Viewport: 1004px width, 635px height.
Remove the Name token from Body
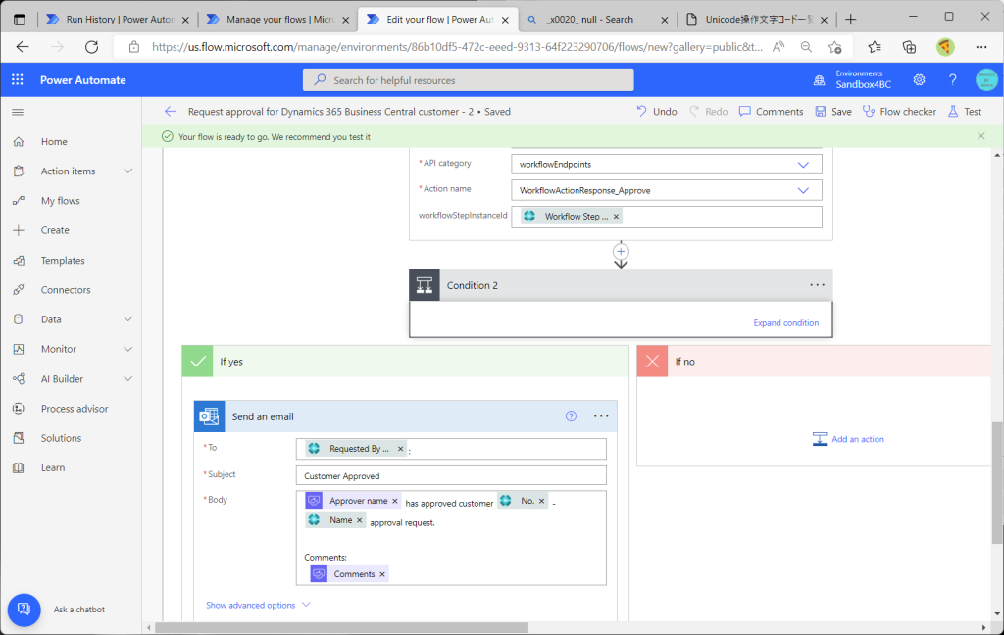(x=359, y=520)
